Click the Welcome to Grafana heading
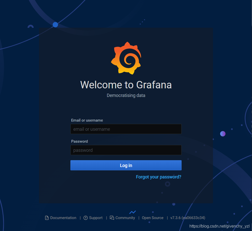The height and width of the screenshot is (231, 252). point(126,85)
